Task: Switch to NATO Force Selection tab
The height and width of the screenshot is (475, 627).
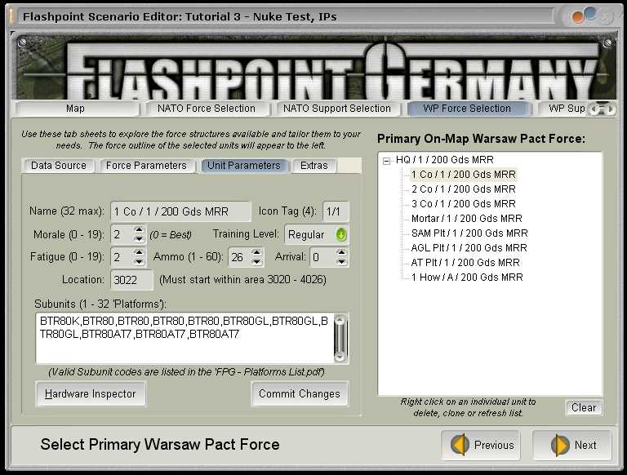Action: click(x=207, y=109)
